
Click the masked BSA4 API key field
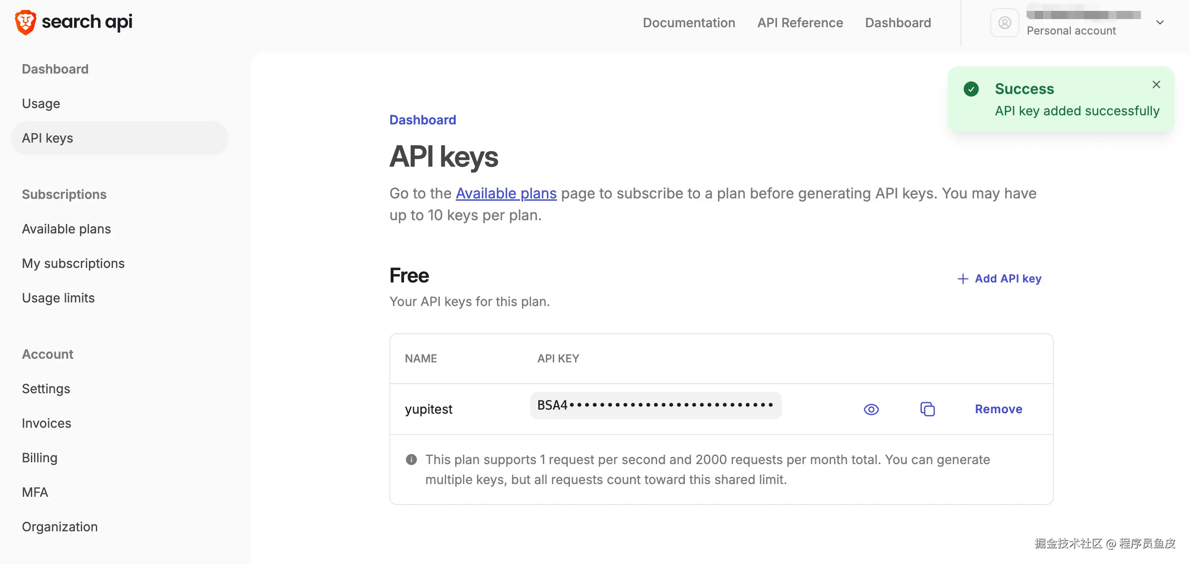coord(655,406)
